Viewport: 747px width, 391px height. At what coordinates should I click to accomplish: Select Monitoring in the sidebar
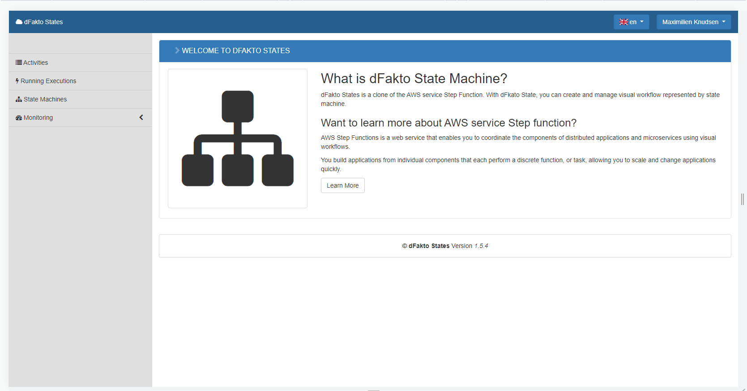pos(81,118)
